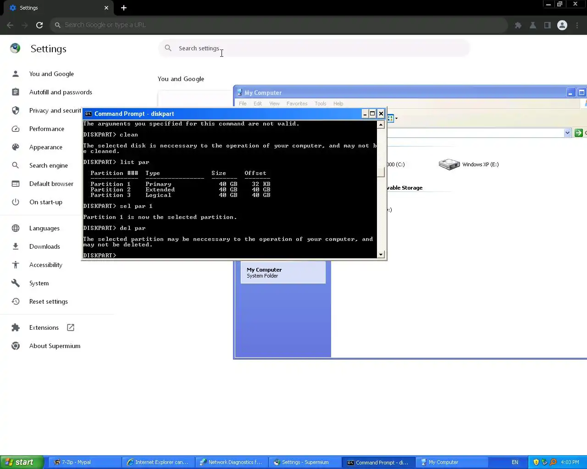587x469 pixels.
Task: Click the external link icon beside Extensions
Action: pyautogui.click(x=71, y=327)
